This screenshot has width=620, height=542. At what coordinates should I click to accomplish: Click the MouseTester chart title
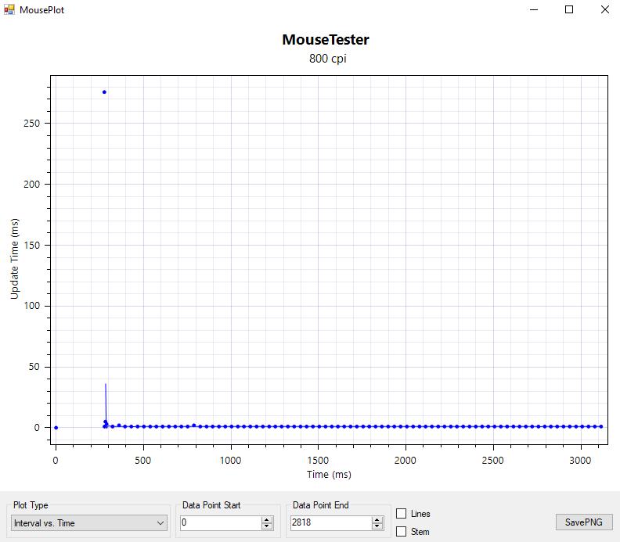click(325, 40)
